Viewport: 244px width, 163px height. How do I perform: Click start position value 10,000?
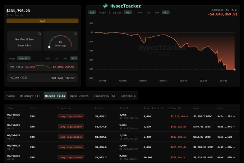tap(148, 158)
